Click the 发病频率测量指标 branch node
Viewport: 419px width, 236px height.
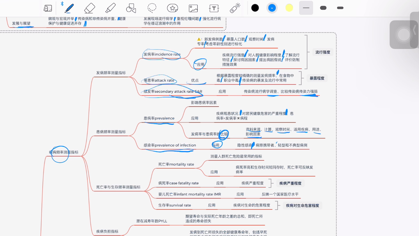point(111,73)
